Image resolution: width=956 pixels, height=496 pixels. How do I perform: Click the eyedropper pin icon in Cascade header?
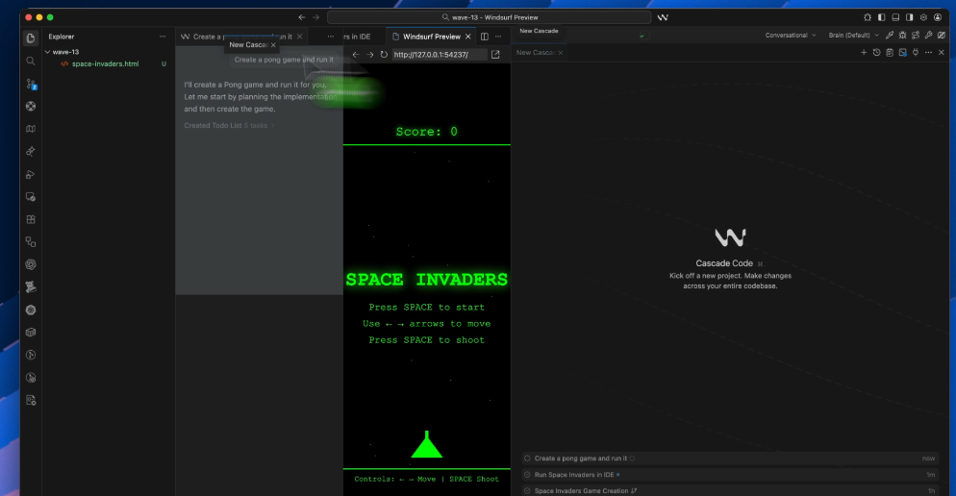pos(890,36)
